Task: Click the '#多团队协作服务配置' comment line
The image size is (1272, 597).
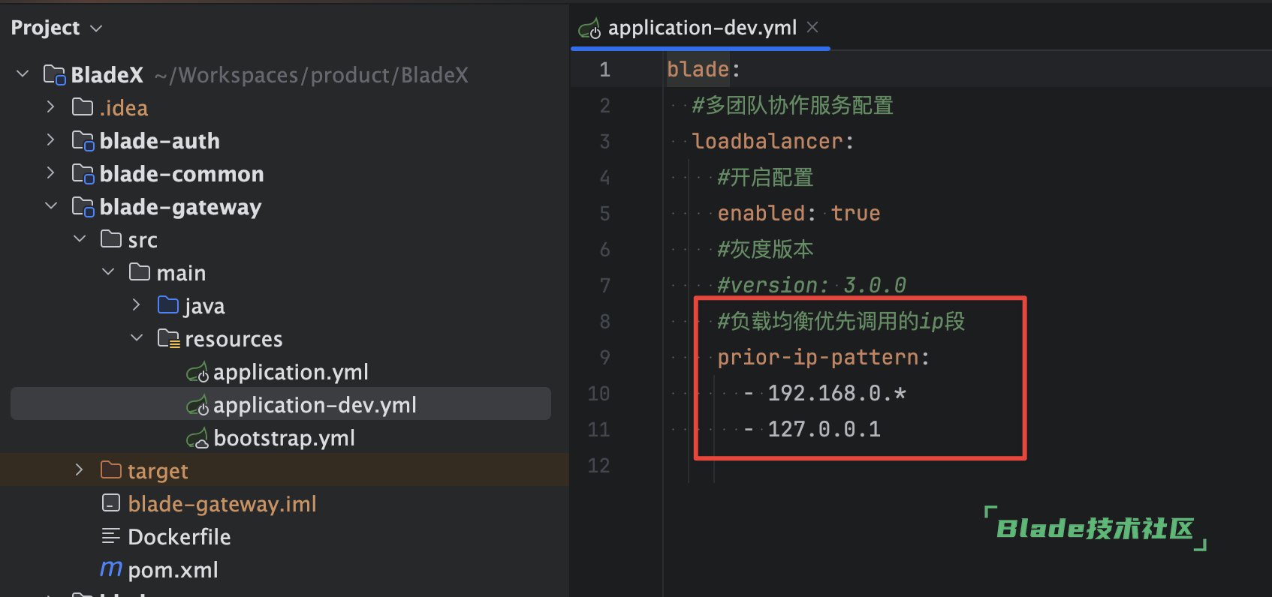Action: point(792,105)
